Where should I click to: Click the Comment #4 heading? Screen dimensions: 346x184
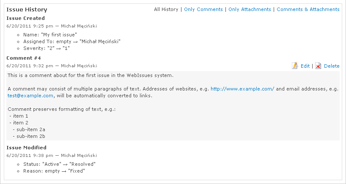[24, 58]
